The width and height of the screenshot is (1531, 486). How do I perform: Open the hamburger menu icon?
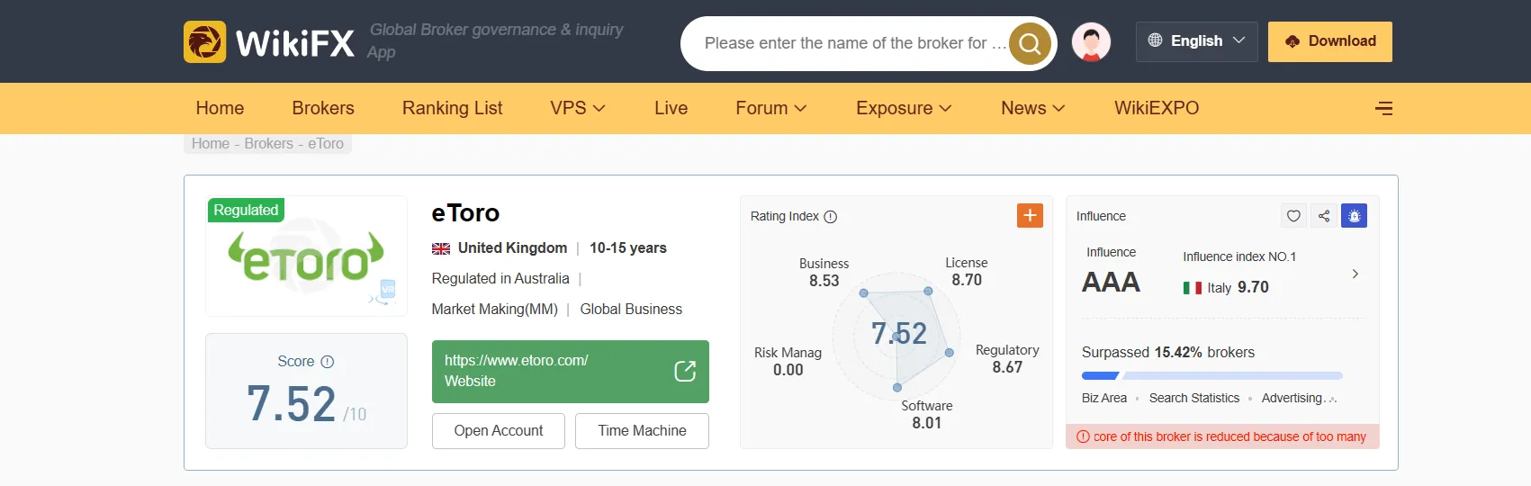[x=1384, y=108]
